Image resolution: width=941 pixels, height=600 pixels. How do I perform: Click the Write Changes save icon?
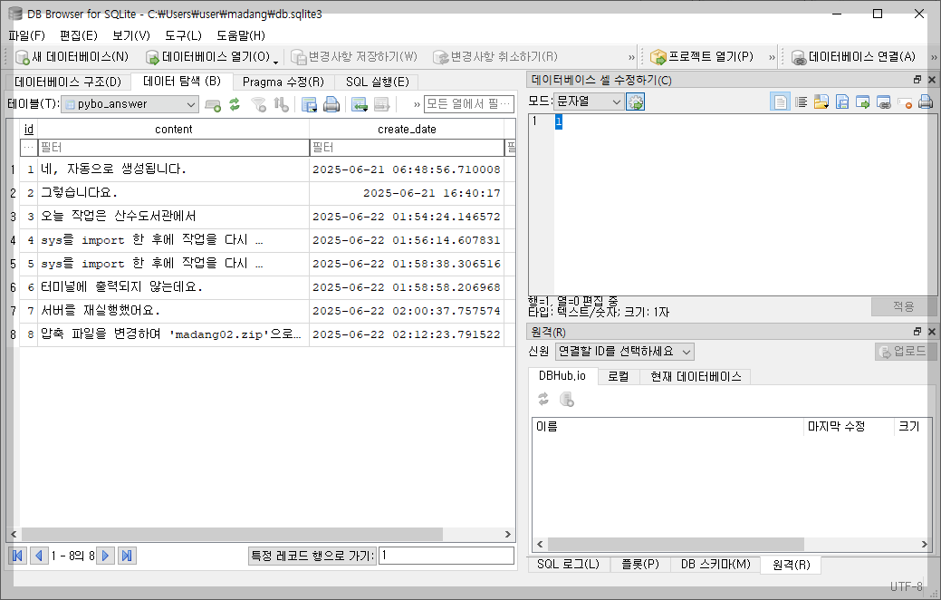click(x=298, y=57)
